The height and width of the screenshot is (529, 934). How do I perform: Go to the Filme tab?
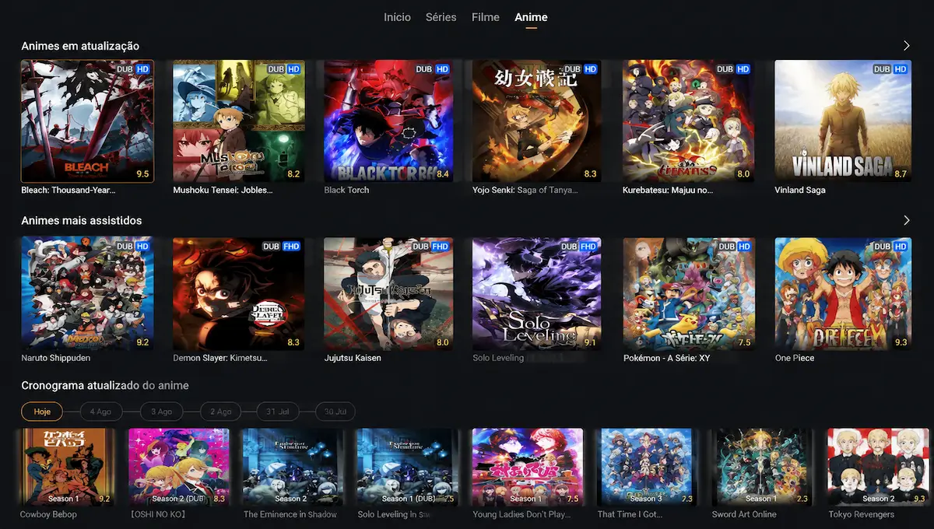[486, 17]
